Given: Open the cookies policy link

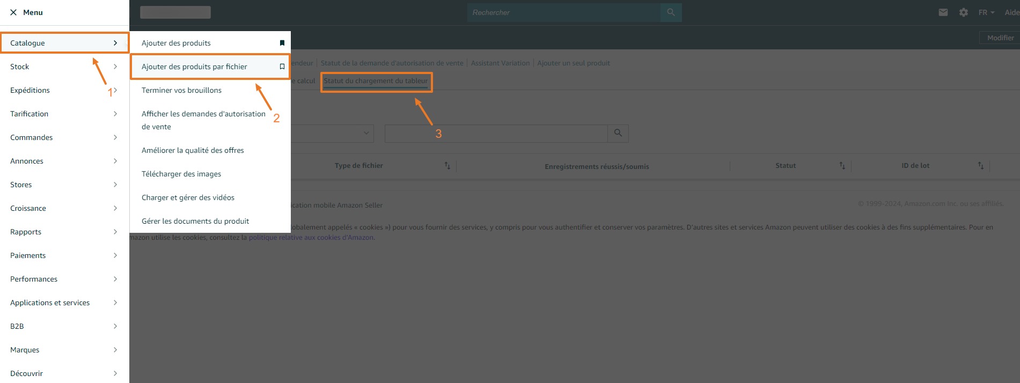Looking at the screenshot, I should coord(311,237).
